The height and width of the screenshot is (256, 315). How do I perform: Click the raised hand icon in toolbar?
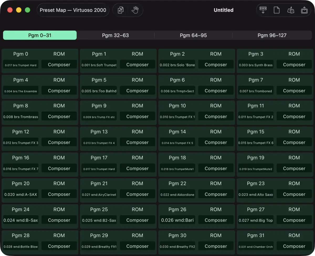point(135,10)
